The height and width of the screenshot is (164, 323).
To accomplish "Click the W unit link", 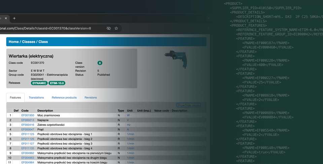I will [128, 115].
